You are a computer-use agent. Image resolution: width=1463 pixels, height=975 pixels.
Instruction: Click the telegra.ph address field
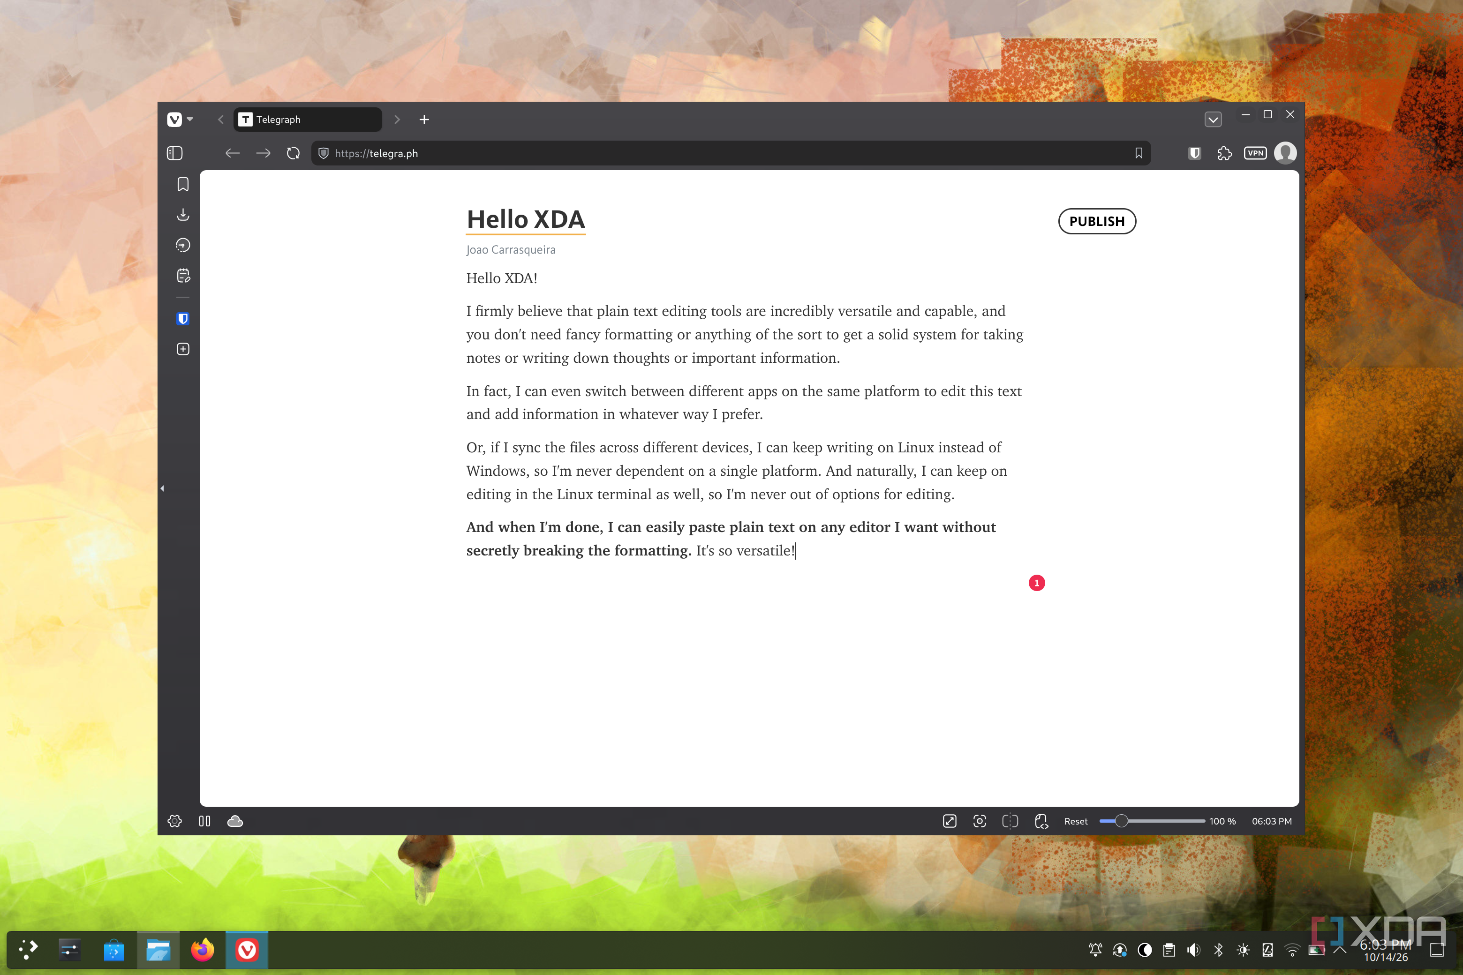tap(731, 153)
